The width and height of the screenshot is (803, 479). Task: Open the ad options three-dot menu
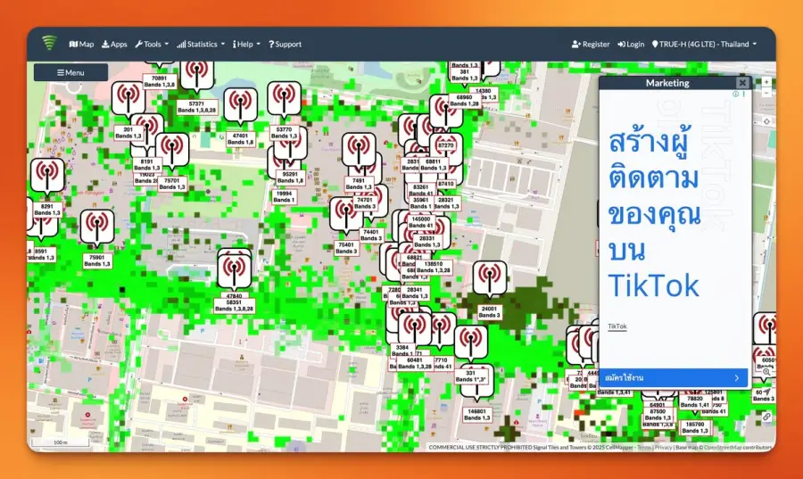point(743,95)
